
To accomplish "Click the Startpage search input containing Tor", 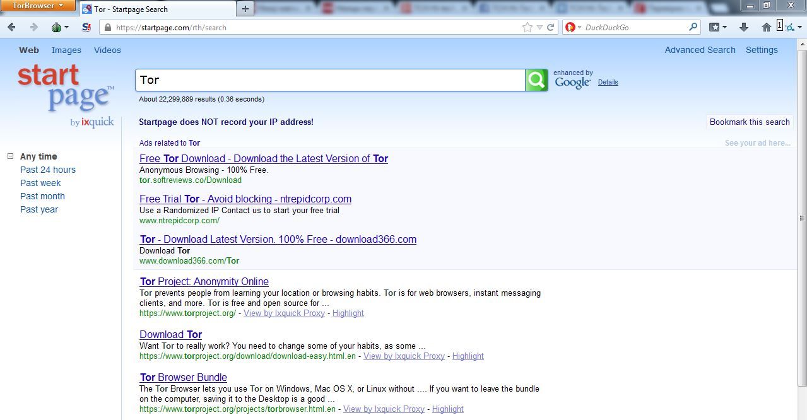I will pyautogui.click(x=330, y=80).
